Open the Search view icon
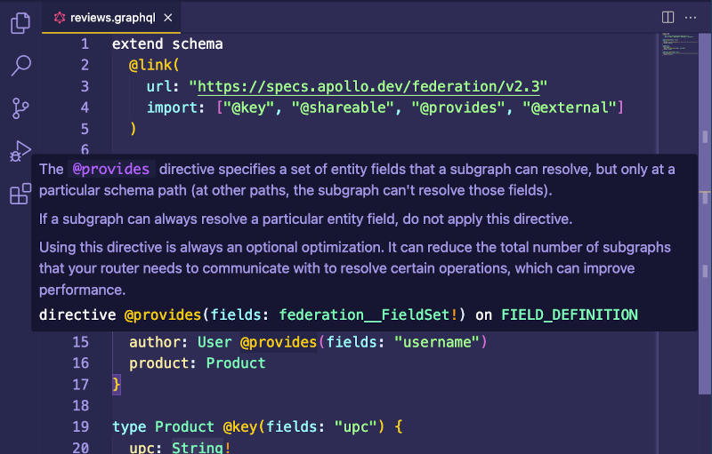Viewport: 712px width, 454px height. tap(20, 66)
